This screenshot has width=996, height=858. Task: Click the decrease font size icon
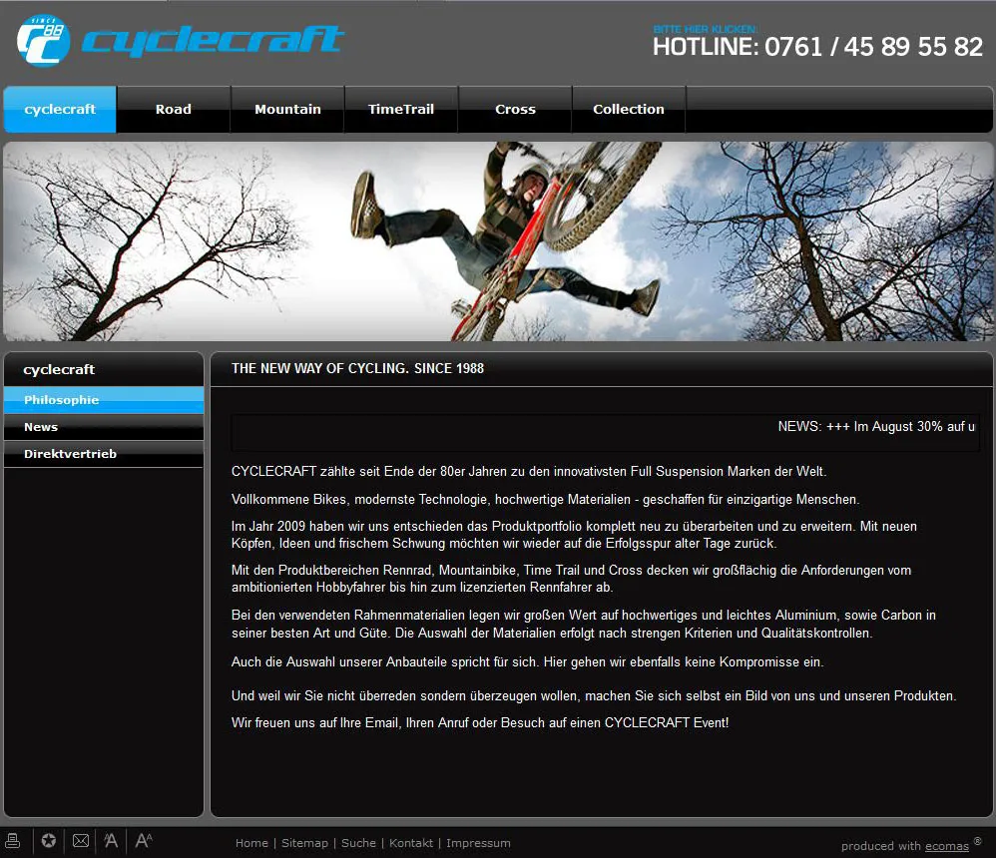point(111,841)
